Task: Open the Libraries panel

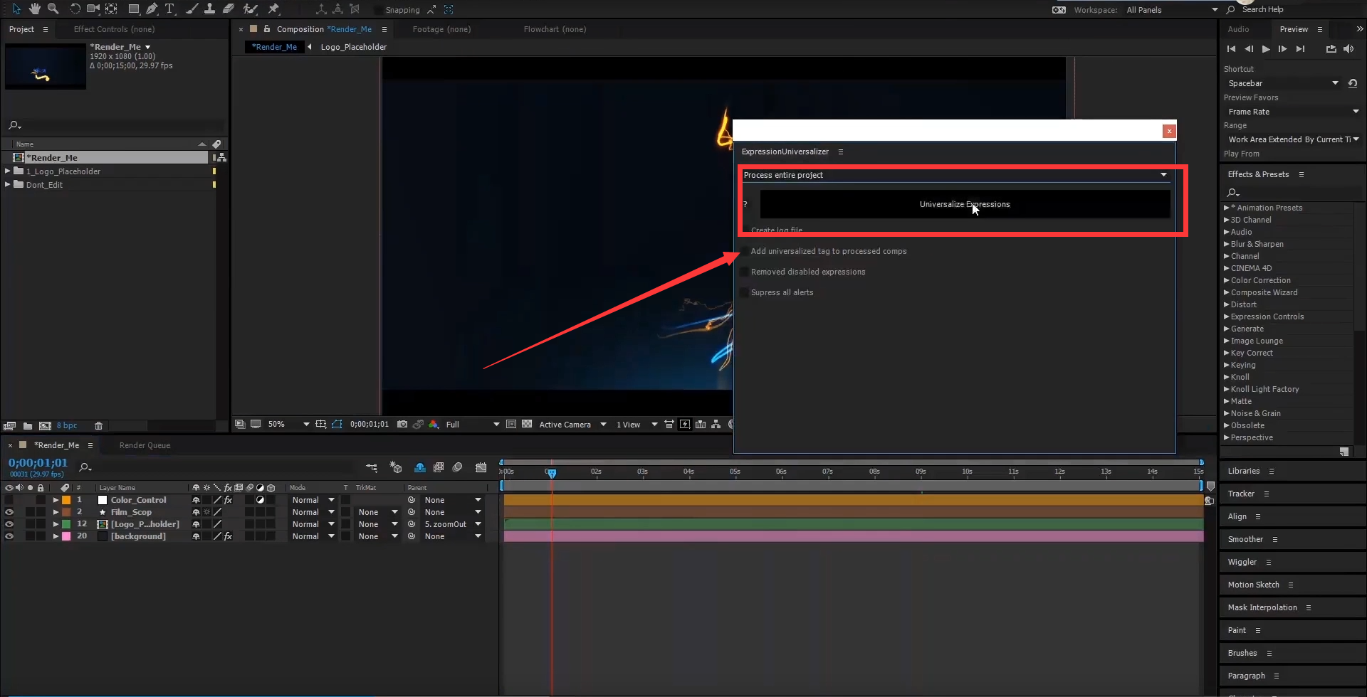Action: pos(1244,471)
